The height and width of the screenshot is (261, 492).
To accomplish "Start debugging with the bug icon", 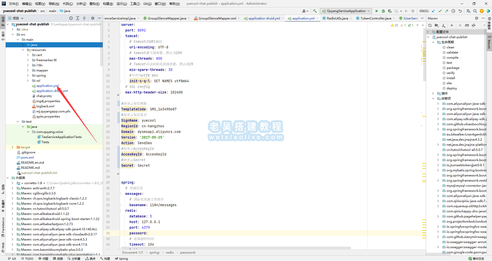I will click(383, 11).
